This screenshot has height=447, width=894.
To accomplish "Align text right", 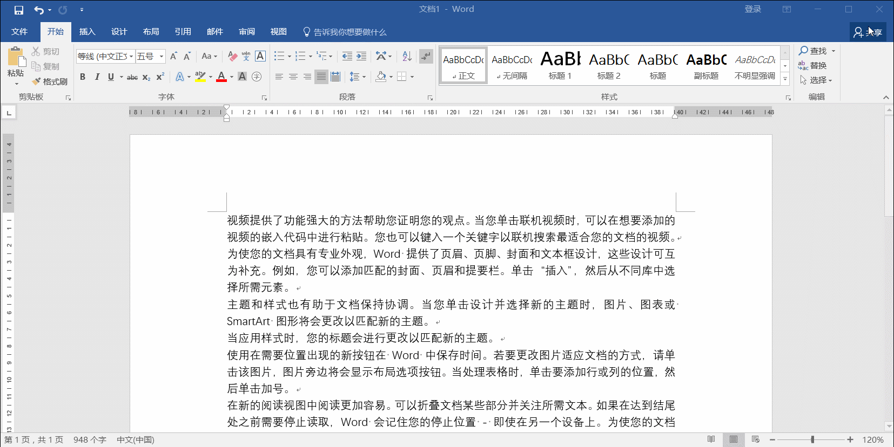I will tap(307, 77).
